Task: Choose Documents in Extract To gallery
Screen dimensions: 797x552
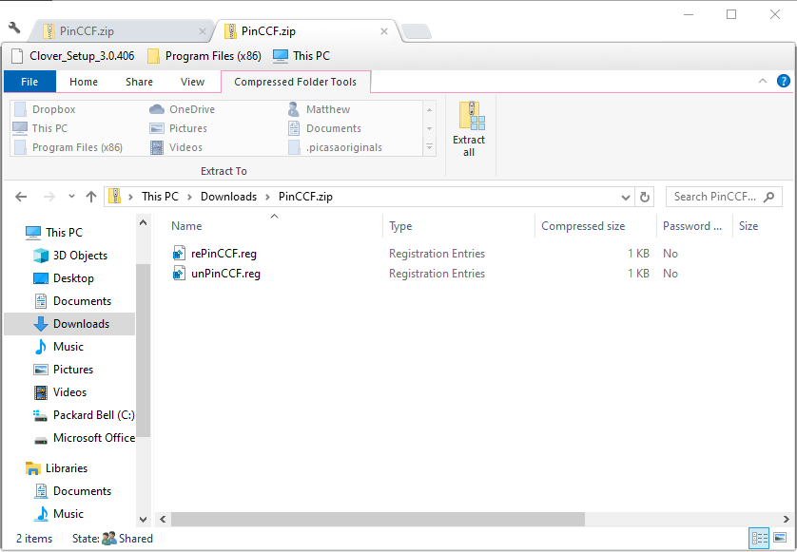Action: tap(324, 128)
